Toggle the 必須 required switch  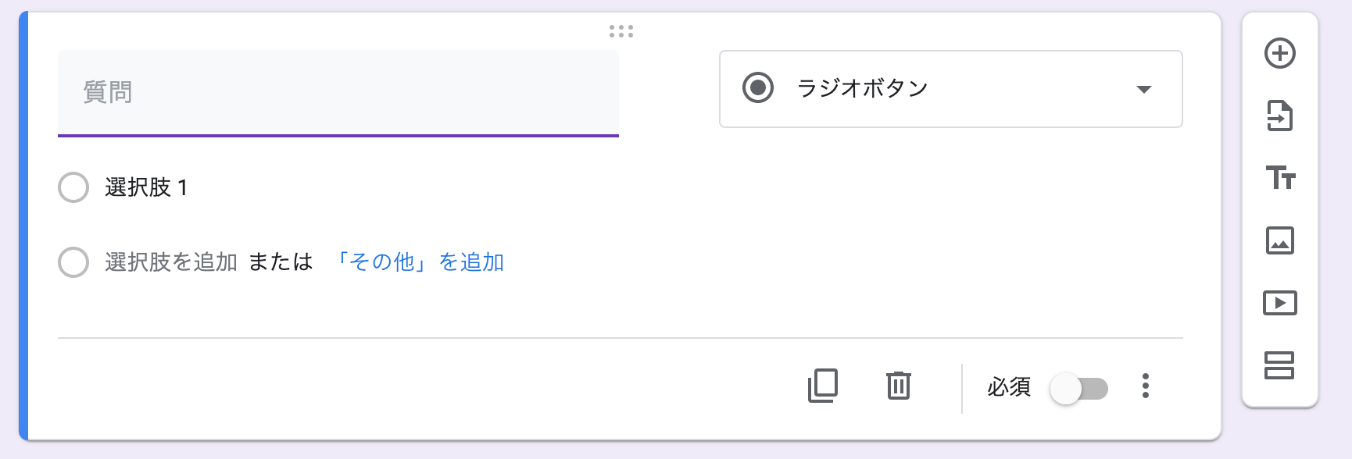(1078, 388)
